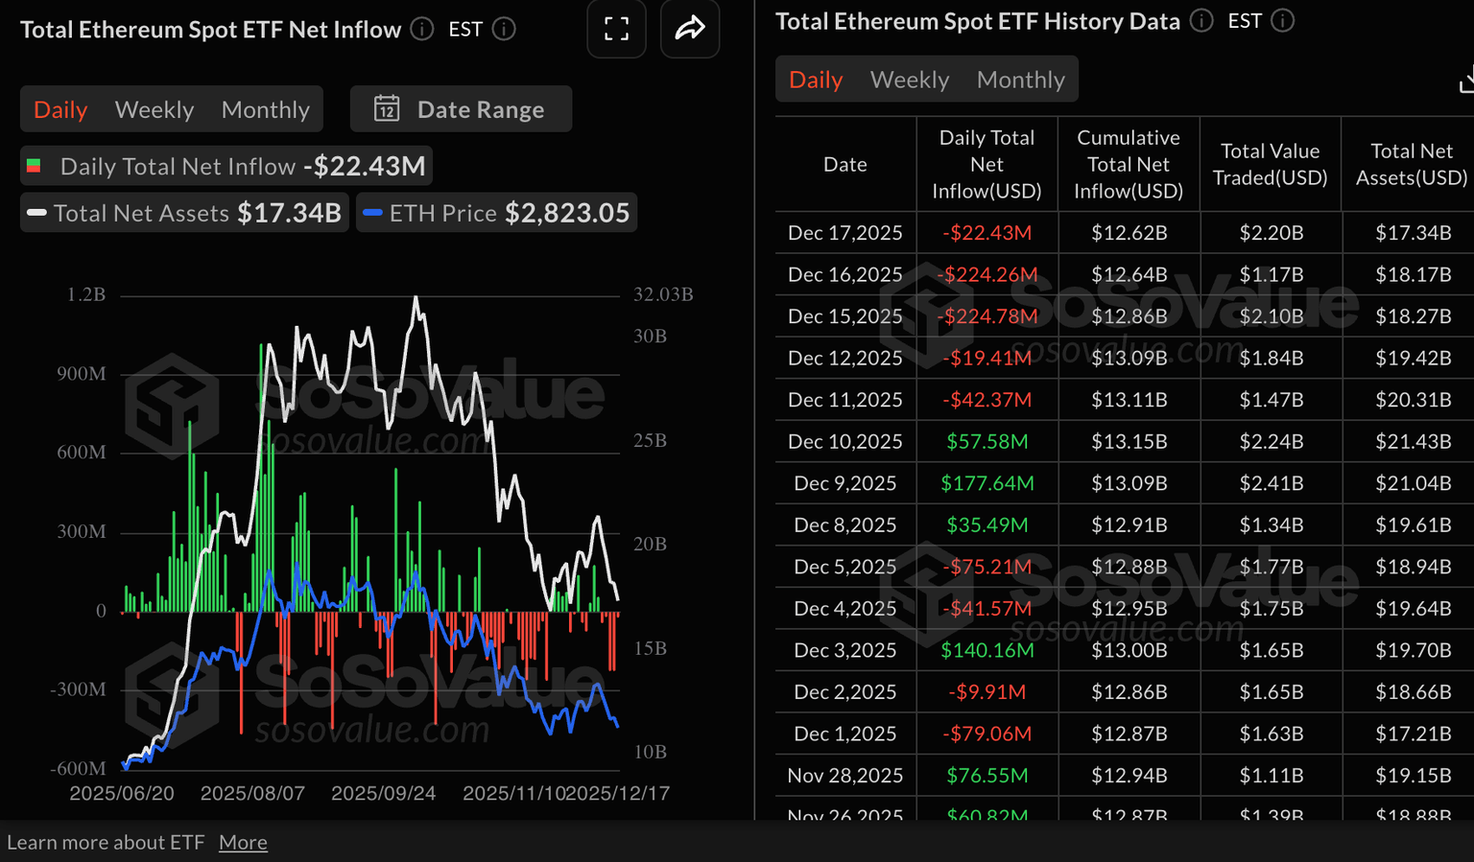Click calendar icon in Date Range button

(387, 108)
